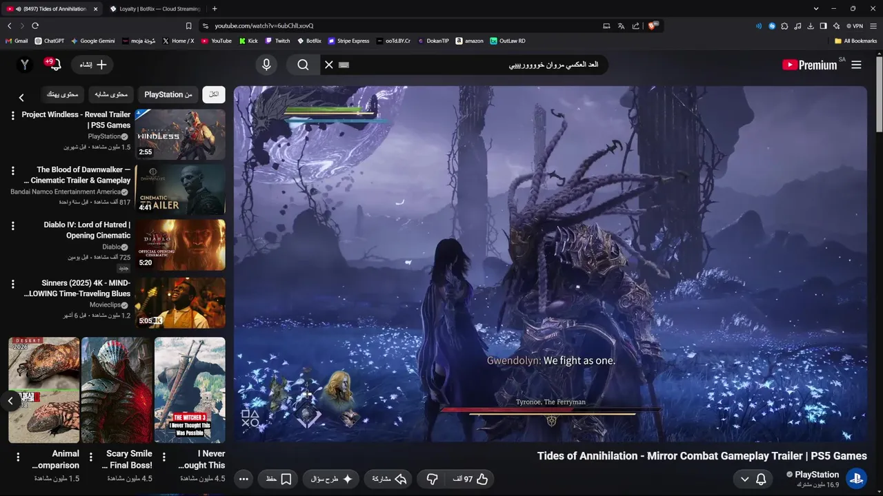Open YouTube notifications bell with +9 badge
883x496 pixels.
point(54,65)
